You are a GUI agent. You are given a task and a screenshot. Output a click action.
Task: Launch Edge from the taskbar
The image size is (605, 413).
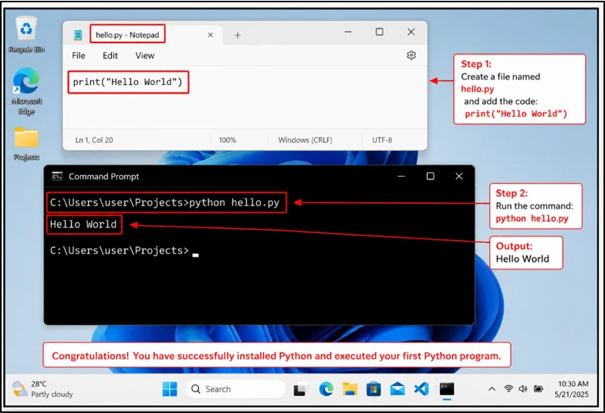[x=326, y=389]
